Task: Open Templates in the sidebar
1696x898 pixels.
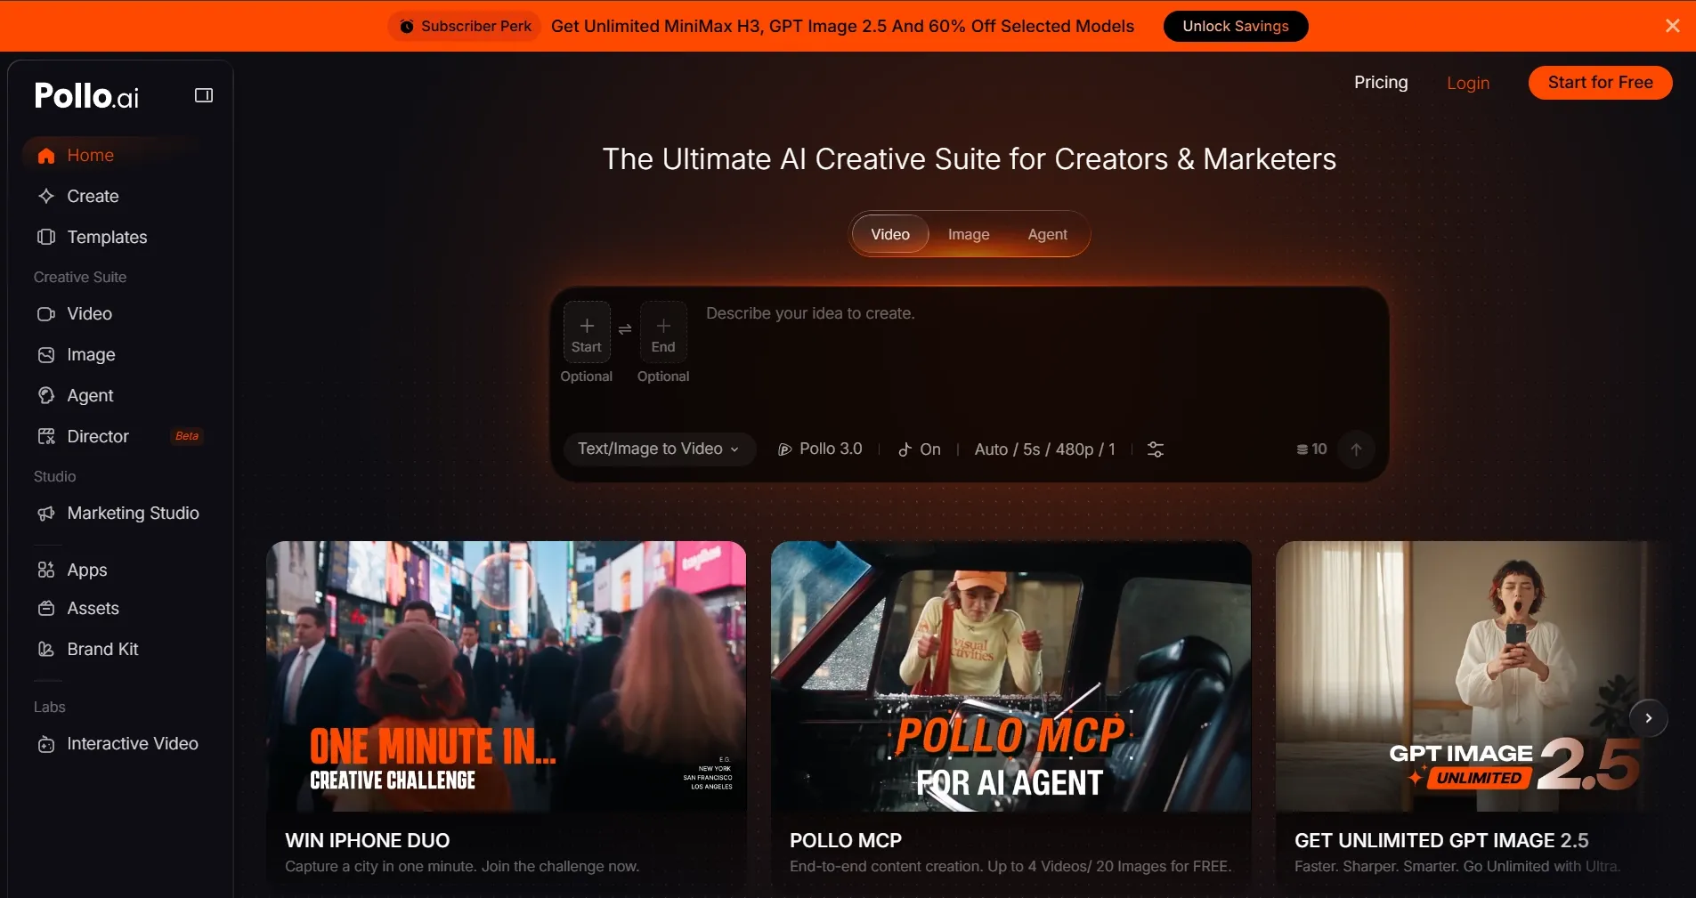Action: [x=120, y=237]
